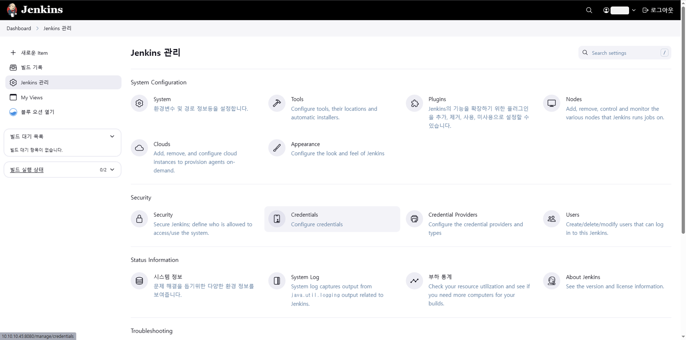Click the scrollbar down arrow
The image size is (686, 340).
tap(683, 337)
